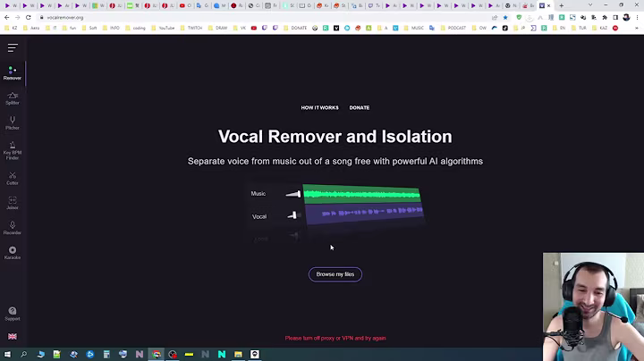The height and width of the screenshot is (361, 644).
Task: Click the purple Vocal waveform
Action: coord(365,214)
